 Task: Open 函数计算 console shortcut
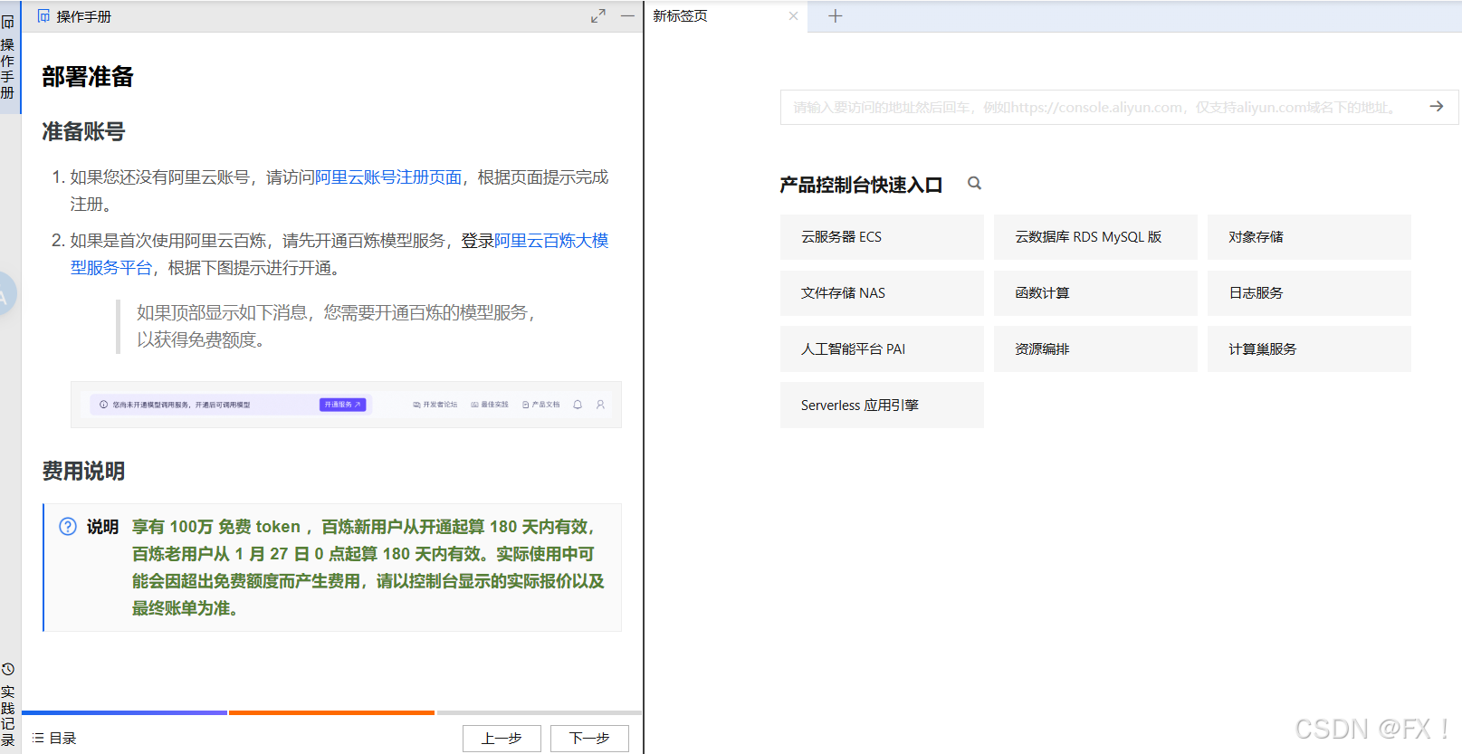(1095, 293)
